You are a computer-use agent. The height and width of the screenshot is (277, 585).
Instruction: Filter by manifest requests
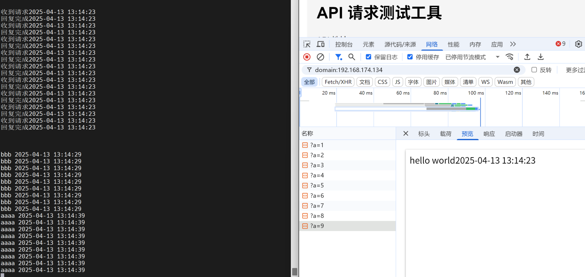pos(468,82)
